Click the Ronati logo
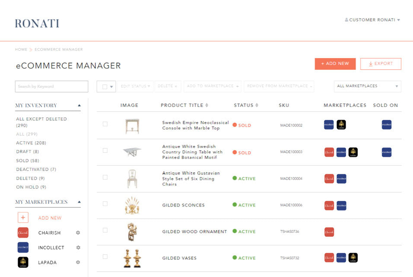413x277 pixels. click(37, 23)
